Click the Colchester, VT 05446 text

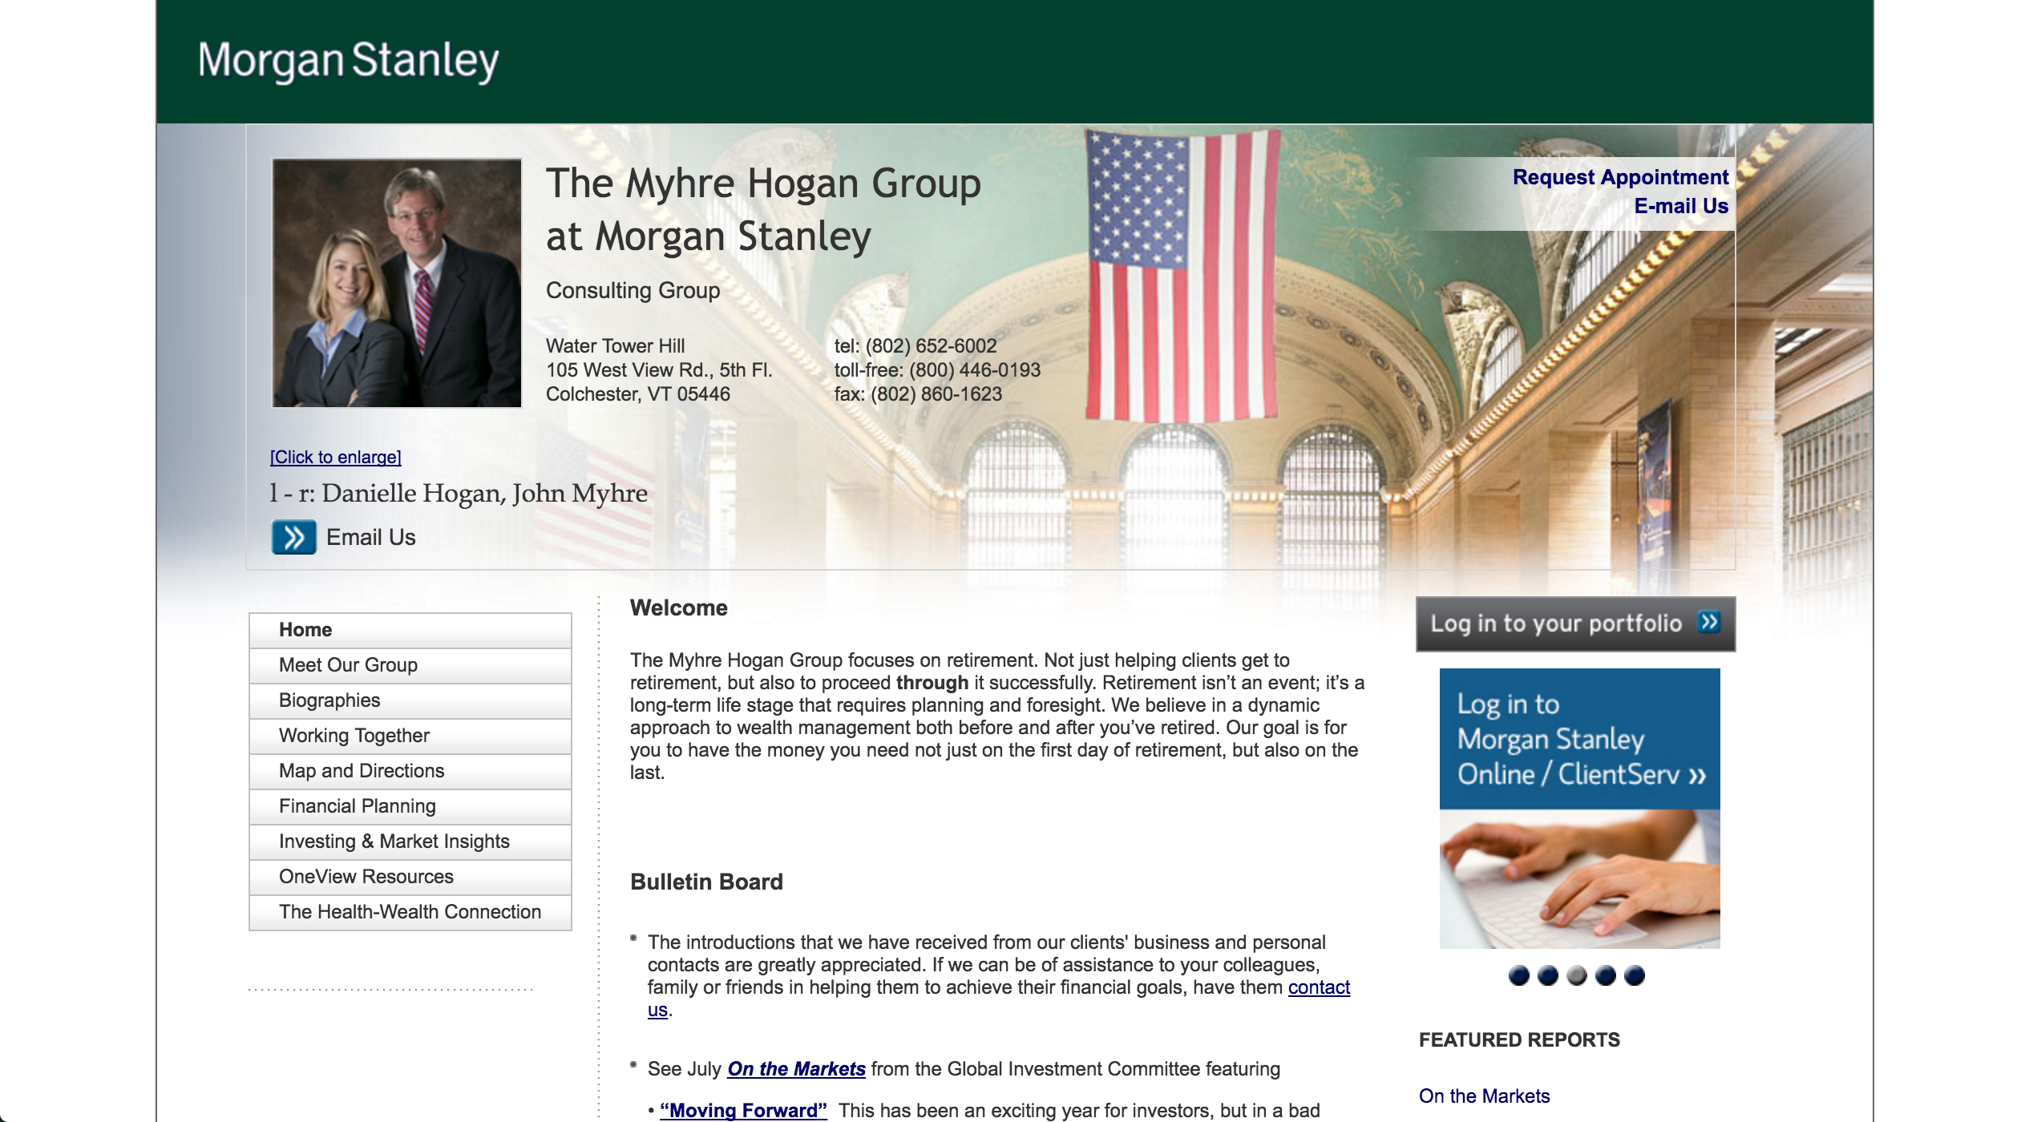point(638,394)
